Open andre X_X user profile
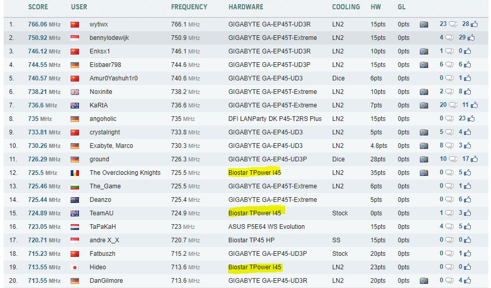This screenshot has height=288, width=491. click(x=104, y=240)
